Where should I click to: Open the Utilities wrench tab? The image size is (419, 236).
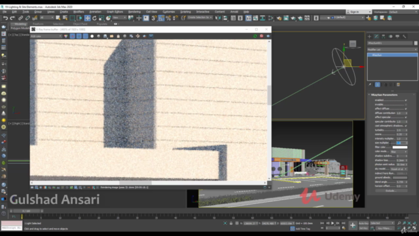pyautogui.click(x=405, y=37)
